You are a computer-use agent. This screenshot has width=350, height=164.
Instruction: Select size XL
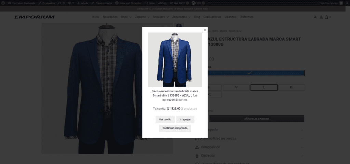(x=292, y=87)
